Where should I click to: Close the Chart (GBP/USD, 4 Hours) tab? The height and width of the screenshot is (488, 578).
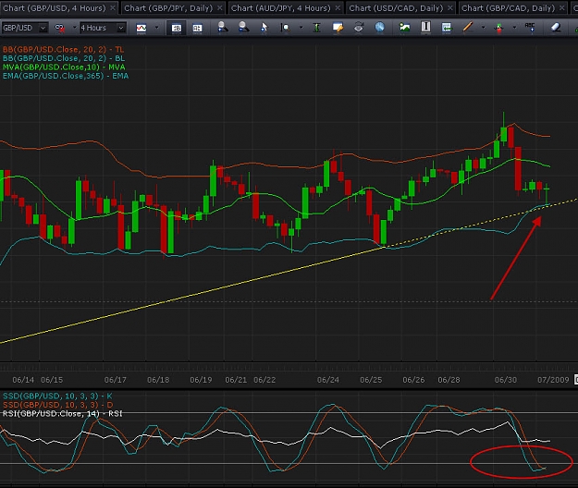click(x=113, y=7)
